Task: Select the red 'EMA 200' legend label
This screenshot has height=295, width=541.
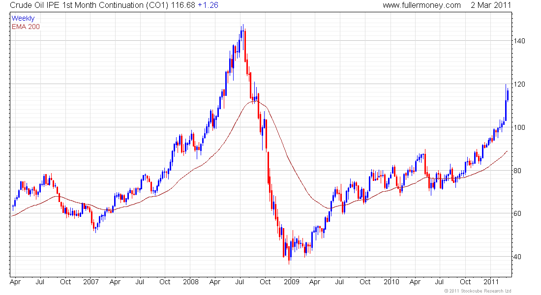Action: tap(26, 27)
